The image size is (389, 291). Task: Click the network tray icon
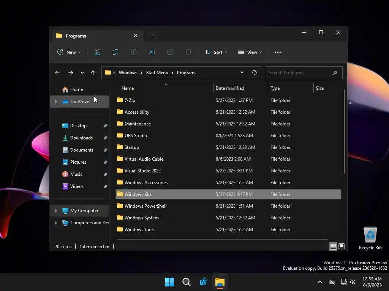[x=344, y=282]
